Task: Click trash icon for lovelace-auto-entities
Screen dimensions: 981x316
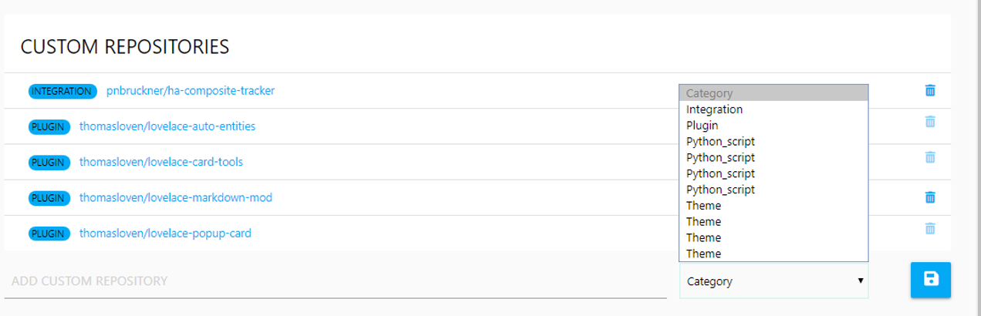Action: (x=930, y=122)
